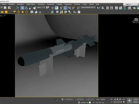
Task: Click V-Ray plane icon
Action: (x=40, y=12)
